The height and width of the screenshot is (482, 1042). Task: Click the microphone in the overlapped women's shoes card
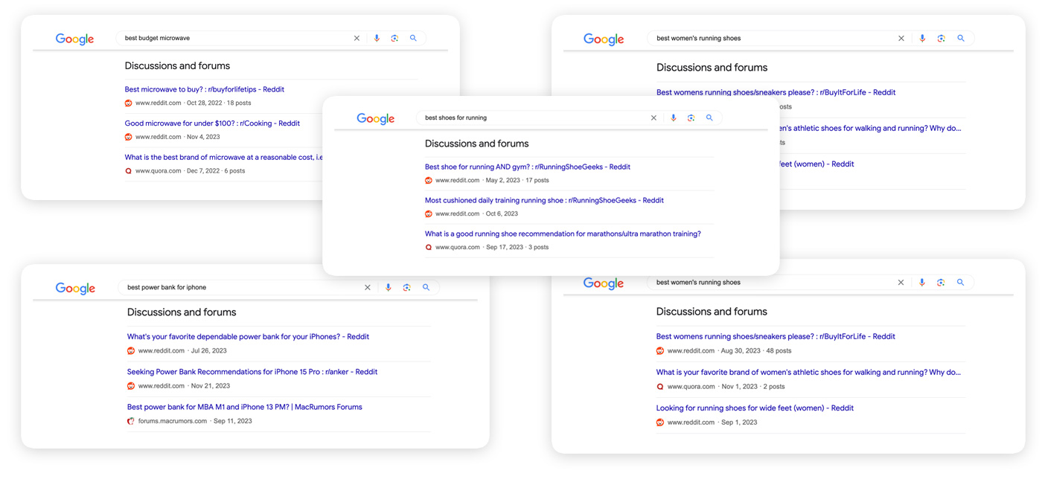click(x=922, y=38)
